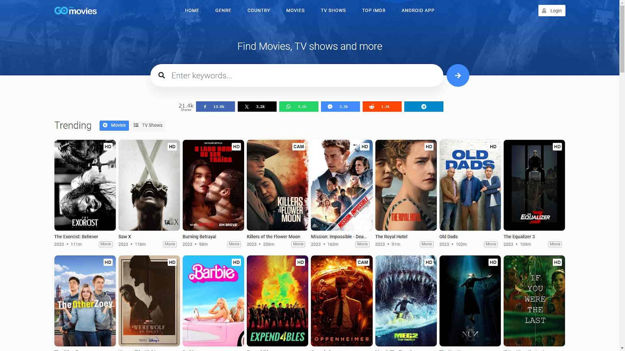
Task: Open the Meg 2 The Trench poster
Action: 406,301
